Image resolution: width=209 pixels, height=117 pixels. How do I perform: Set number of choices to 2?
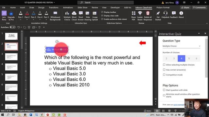(166, 58)
